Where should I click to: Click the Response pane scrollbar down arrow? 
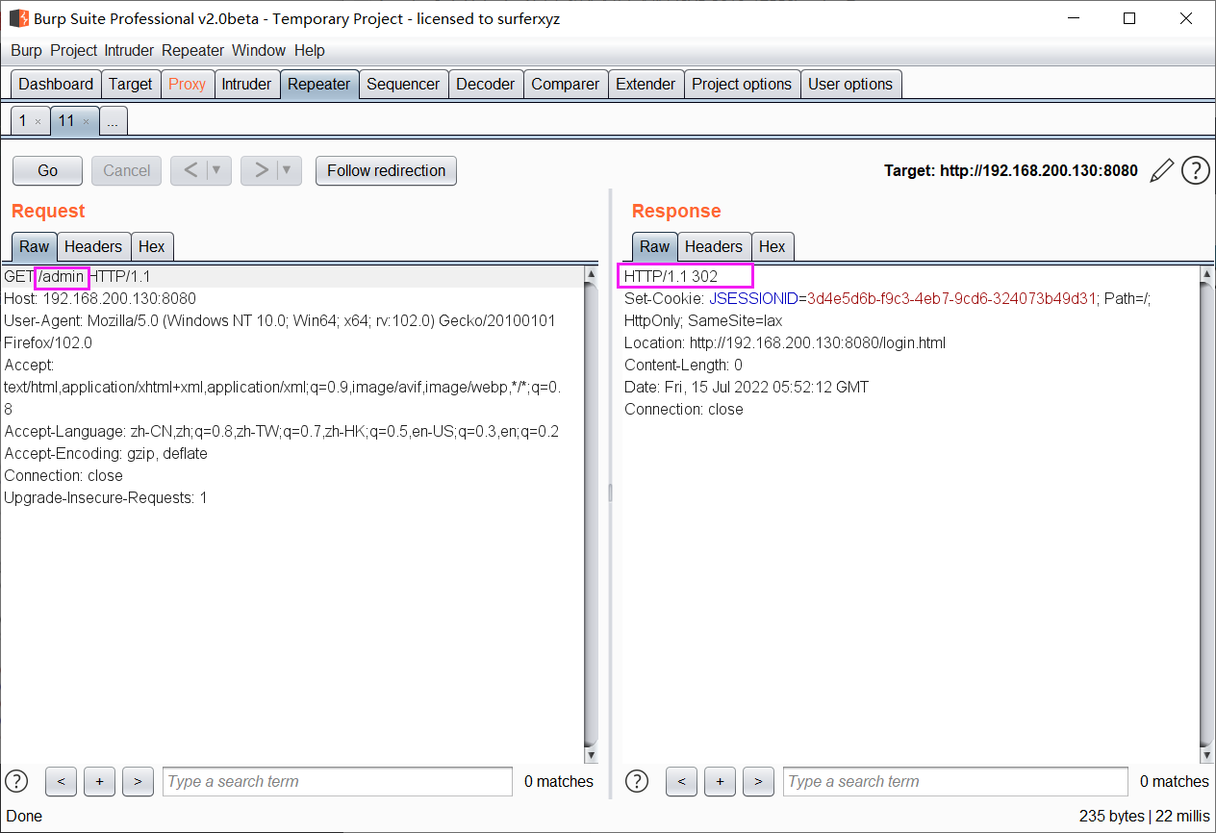[x=1207, y=756]
